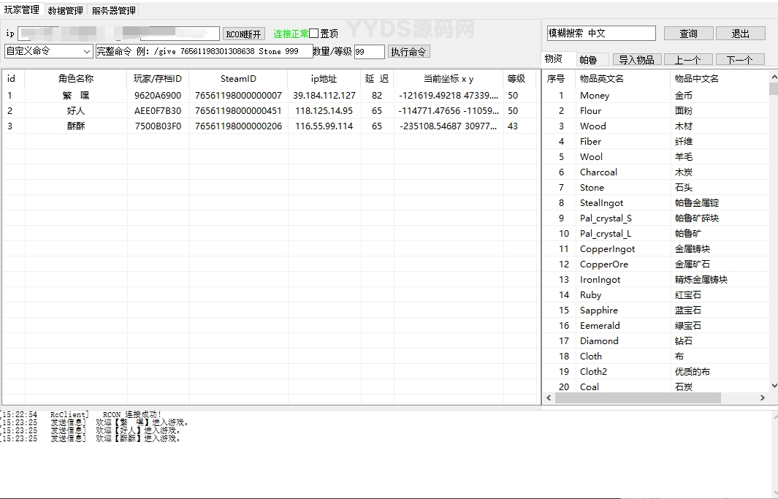Image resolution: width=778 pixels, height=499 pixels.
Task: Go to previous result with 上一个
Action: pos(687,60)
